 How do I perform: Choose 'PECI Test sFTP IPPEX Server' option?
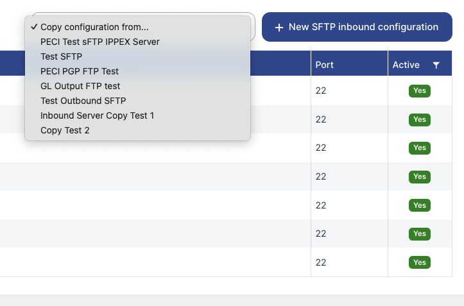pos(99,42)
